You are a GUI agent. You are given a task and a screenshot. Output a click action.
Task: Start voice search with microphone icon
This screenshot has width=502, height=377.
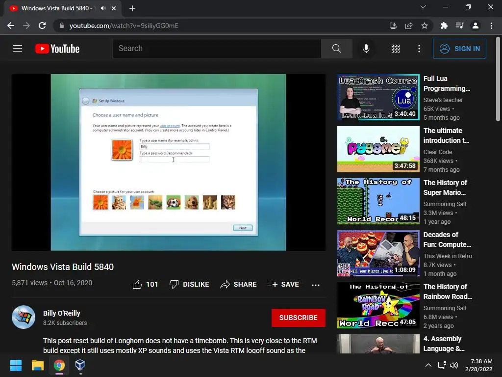[366, 49]
